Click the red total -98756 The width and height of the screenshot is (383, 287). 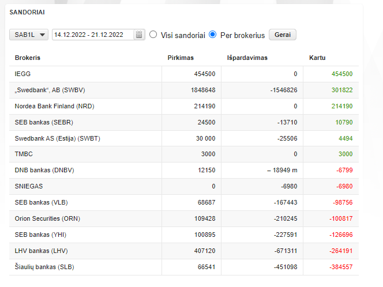343,202
